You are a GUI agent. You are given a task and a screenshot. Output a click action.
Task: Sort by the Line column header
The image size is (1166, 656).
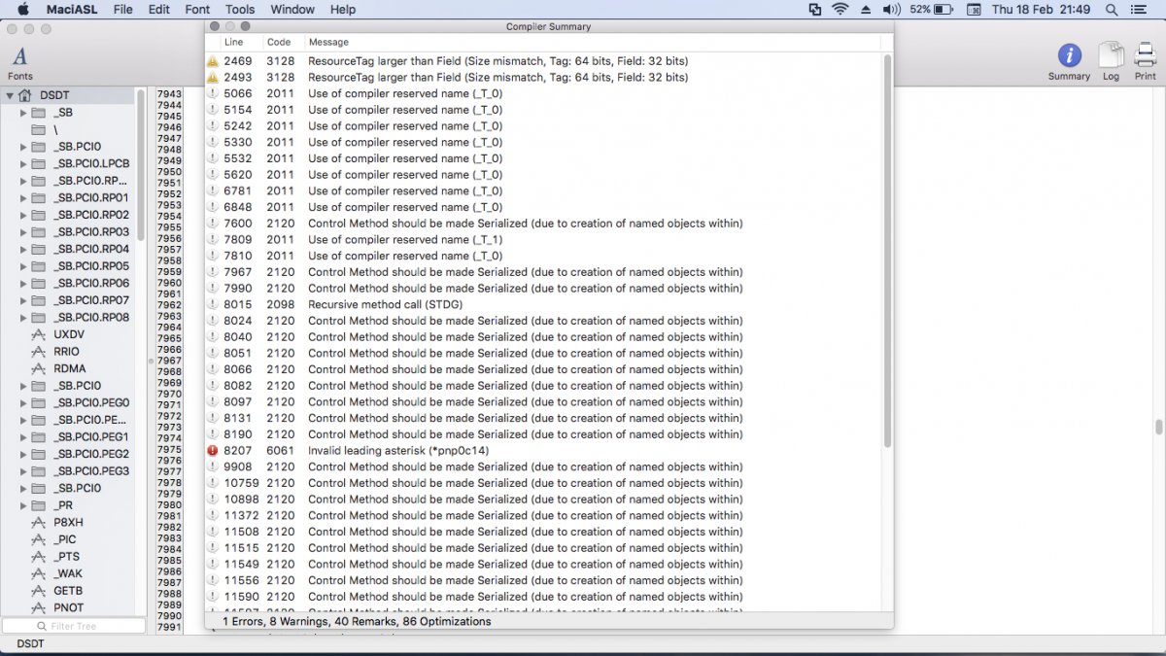click(x=233, y=42)
